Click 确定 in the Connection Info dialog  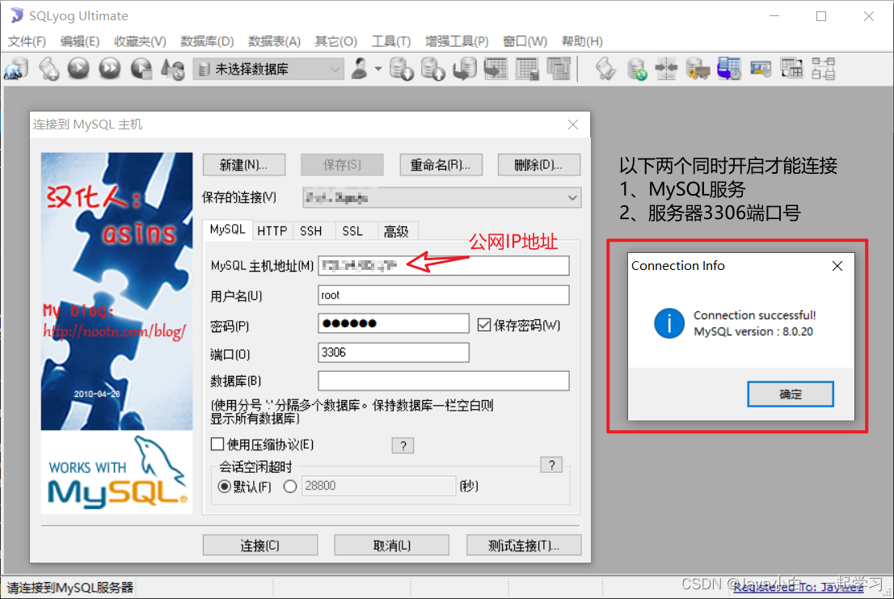tap(790, 394)
